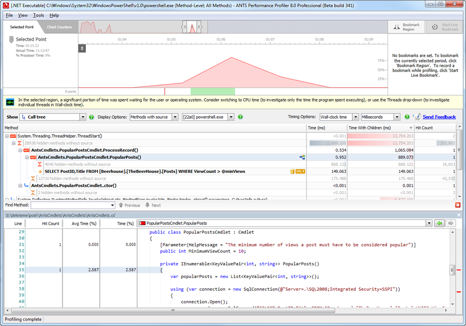Click the send feedback megaphone icon
Image resolution: width=466 pixels, height=326 pixels.
pyautogui.click(x=417, y=117)
